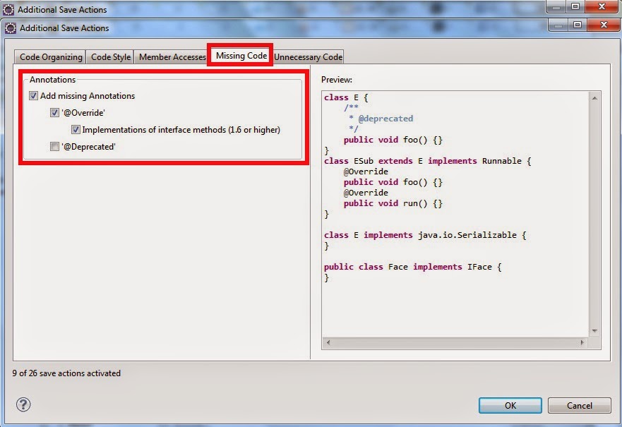Click the Eclipse icon on the dialog title bar

[x=10, y=28]
